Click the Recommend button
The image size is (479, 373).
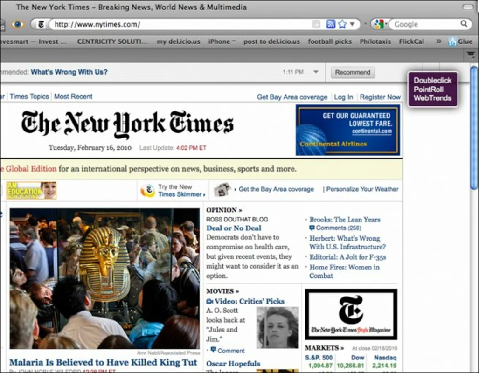pyautogui.click(x=353, y=72)
